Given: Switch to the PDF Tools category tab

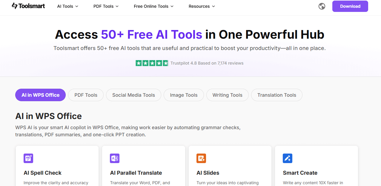Looking at the screenshot, I should (x=86, y=95).
